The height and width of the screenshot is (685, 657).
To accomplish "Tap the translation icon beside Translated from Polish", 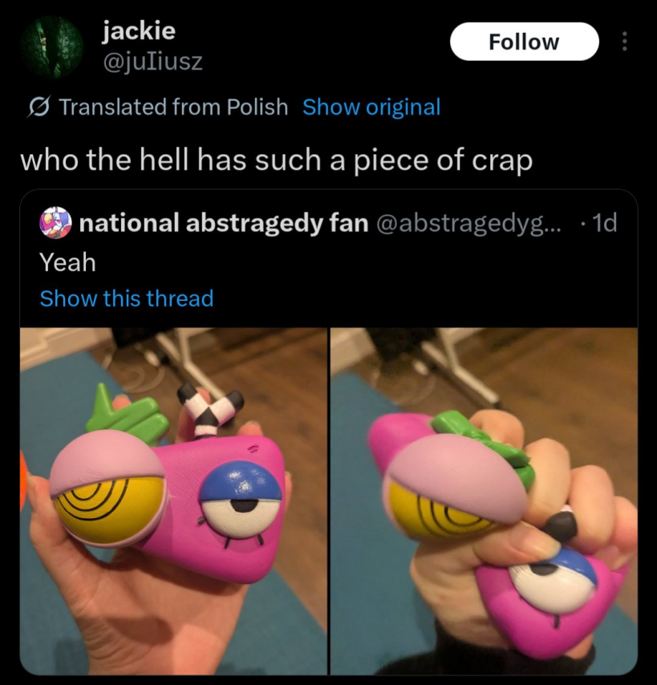I will (x=39, y=107).
